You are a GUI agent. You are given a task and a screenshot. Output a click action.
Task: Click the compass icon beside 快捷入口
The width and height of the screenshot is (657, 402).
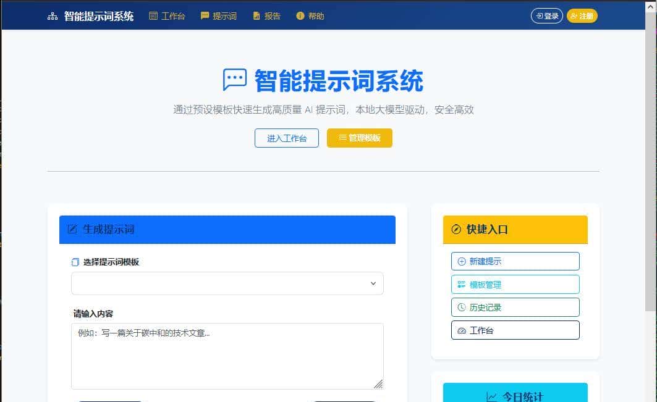point(456,229)
